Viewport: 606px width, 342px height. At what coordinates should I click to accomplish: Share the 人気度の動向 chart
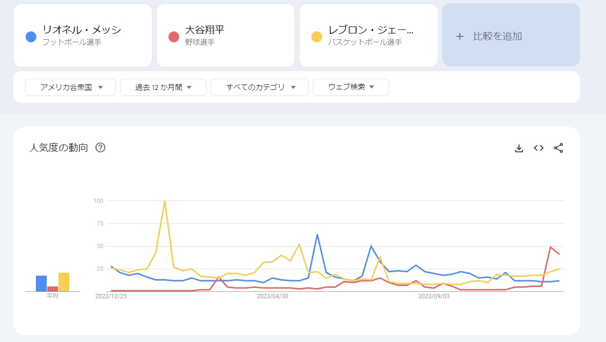[x=558, y=148]
